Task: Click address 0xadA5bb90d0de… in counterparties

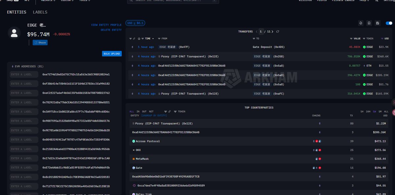Action: click(x=166, y=177)
